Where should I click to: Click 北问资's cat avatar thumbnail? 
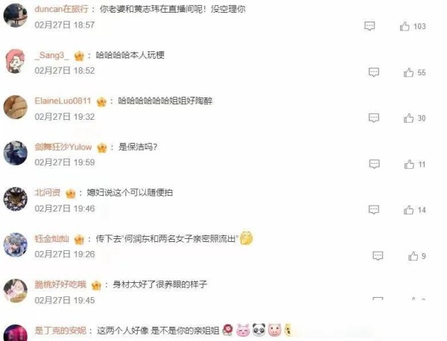tap(16, 199)
